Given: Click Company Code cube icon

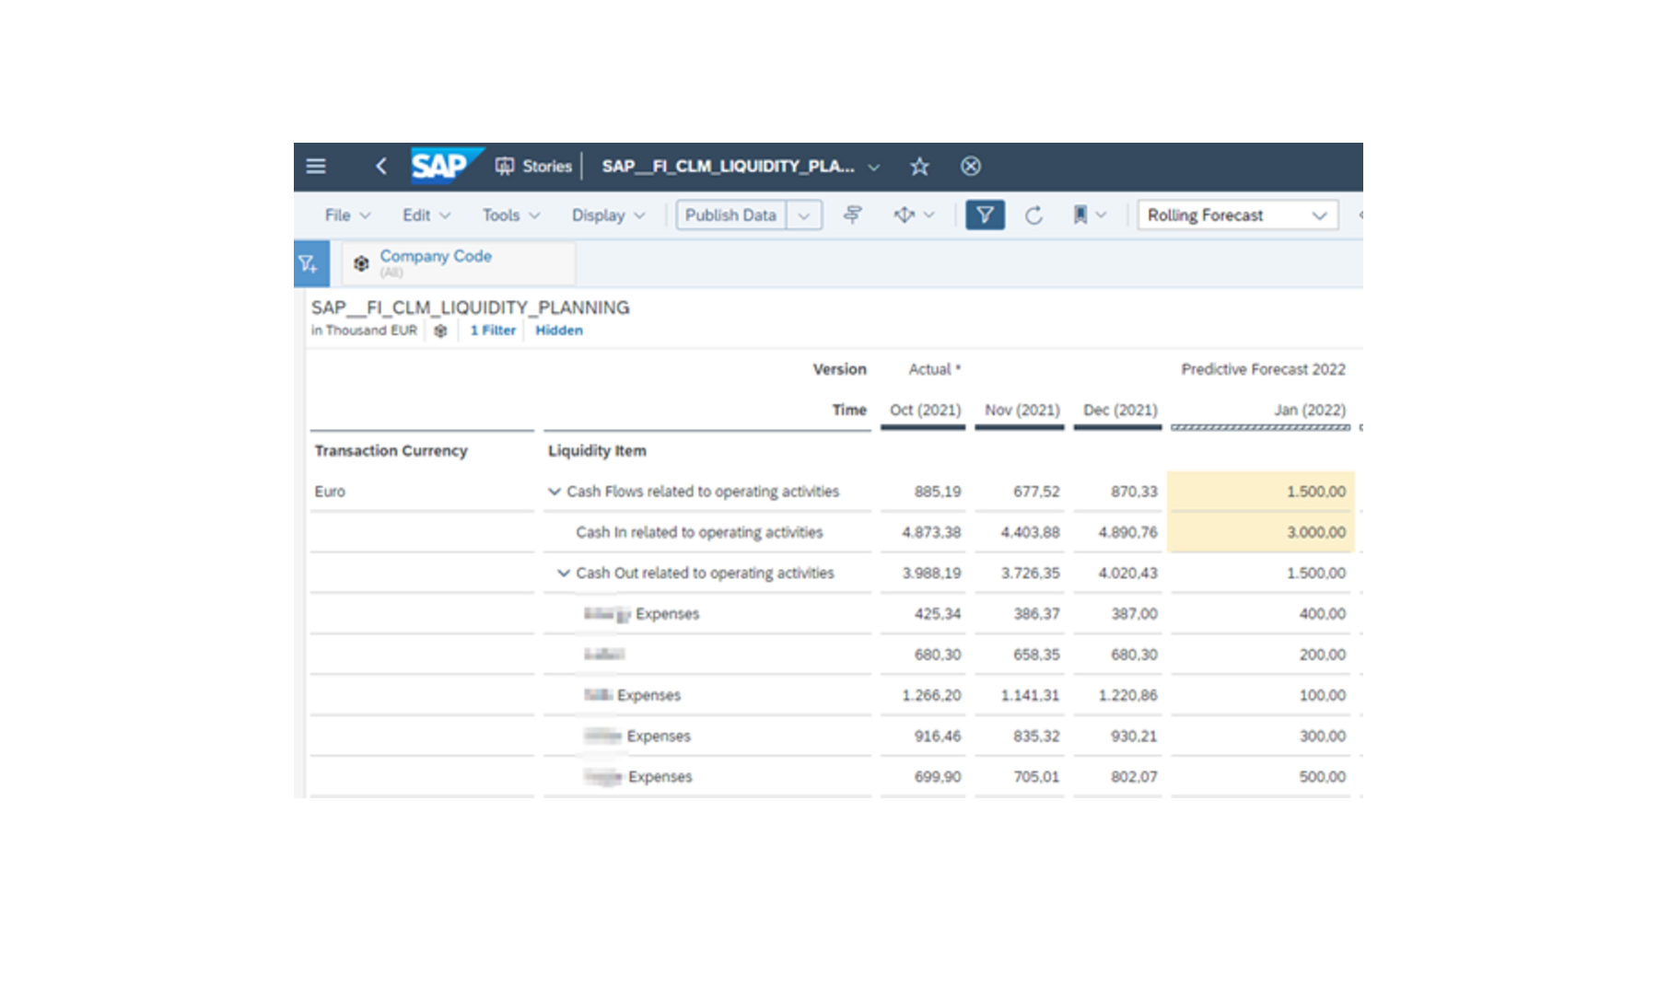Looking at the screenshot, I should [361, 263].
